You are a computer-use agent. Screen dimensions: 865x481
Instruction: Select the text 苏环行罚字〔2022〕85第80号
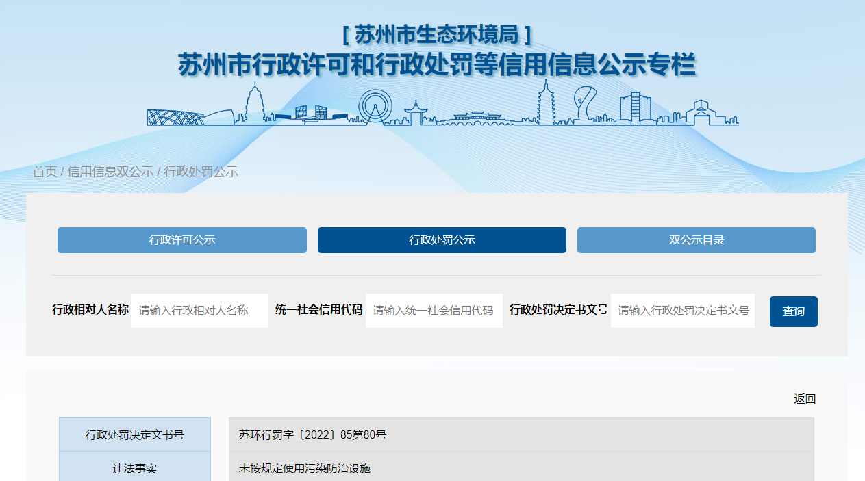coord(312,434)
